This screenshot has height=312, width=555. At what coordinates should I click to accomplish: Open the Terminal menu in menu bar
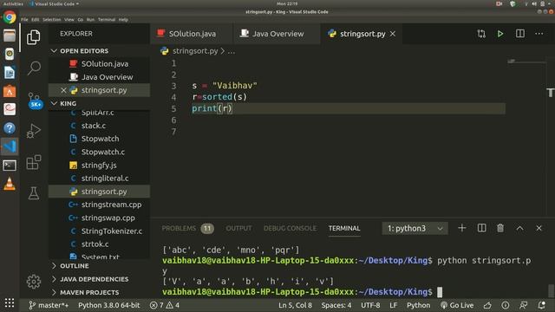107,19
